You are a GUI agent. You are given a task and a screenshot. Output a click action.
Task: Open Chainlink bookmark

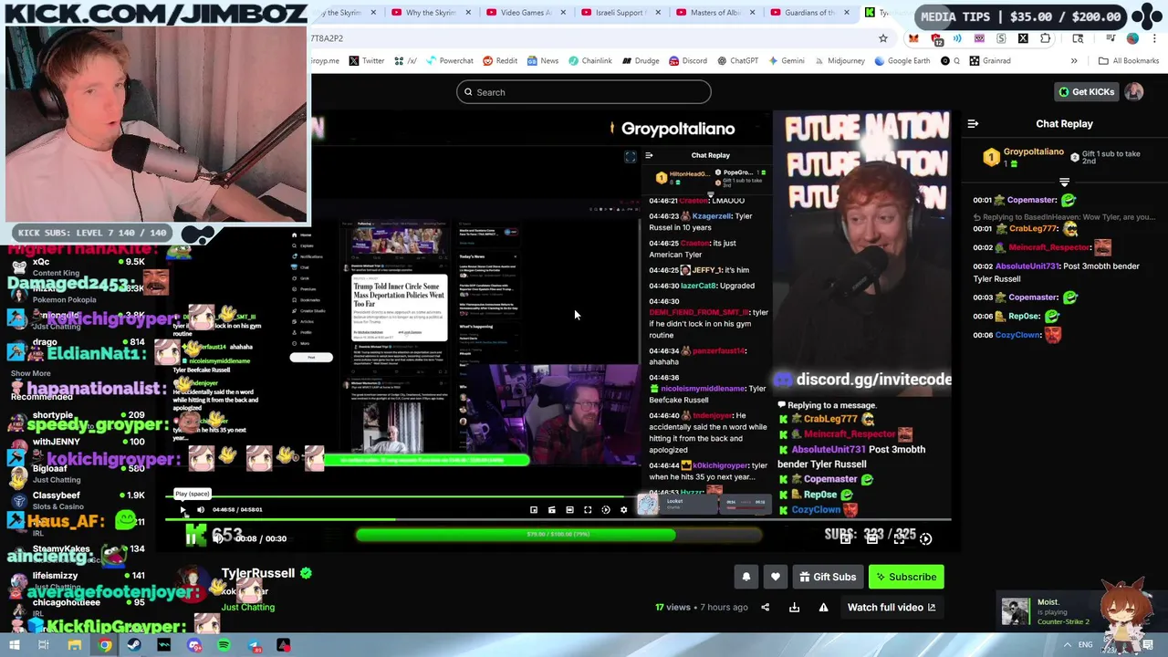589,61
